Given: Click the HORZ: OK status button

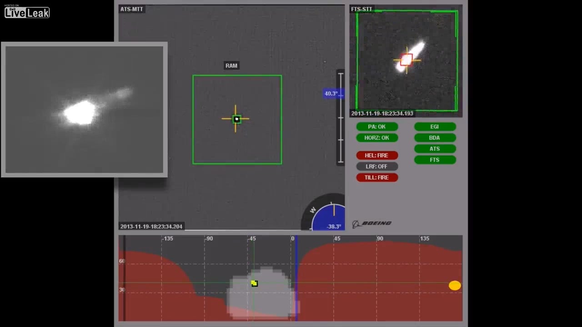Looking at the screenshot, I should coord(376,138).
